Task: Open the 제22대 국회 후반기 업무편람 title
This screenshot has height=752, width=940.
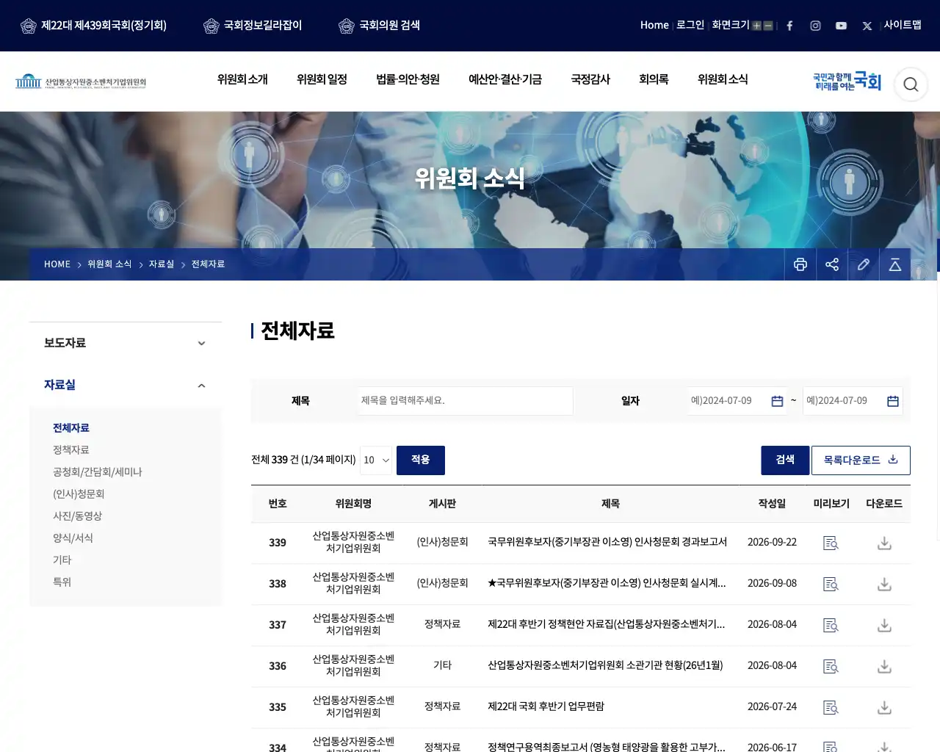Action: pos(546,706)
